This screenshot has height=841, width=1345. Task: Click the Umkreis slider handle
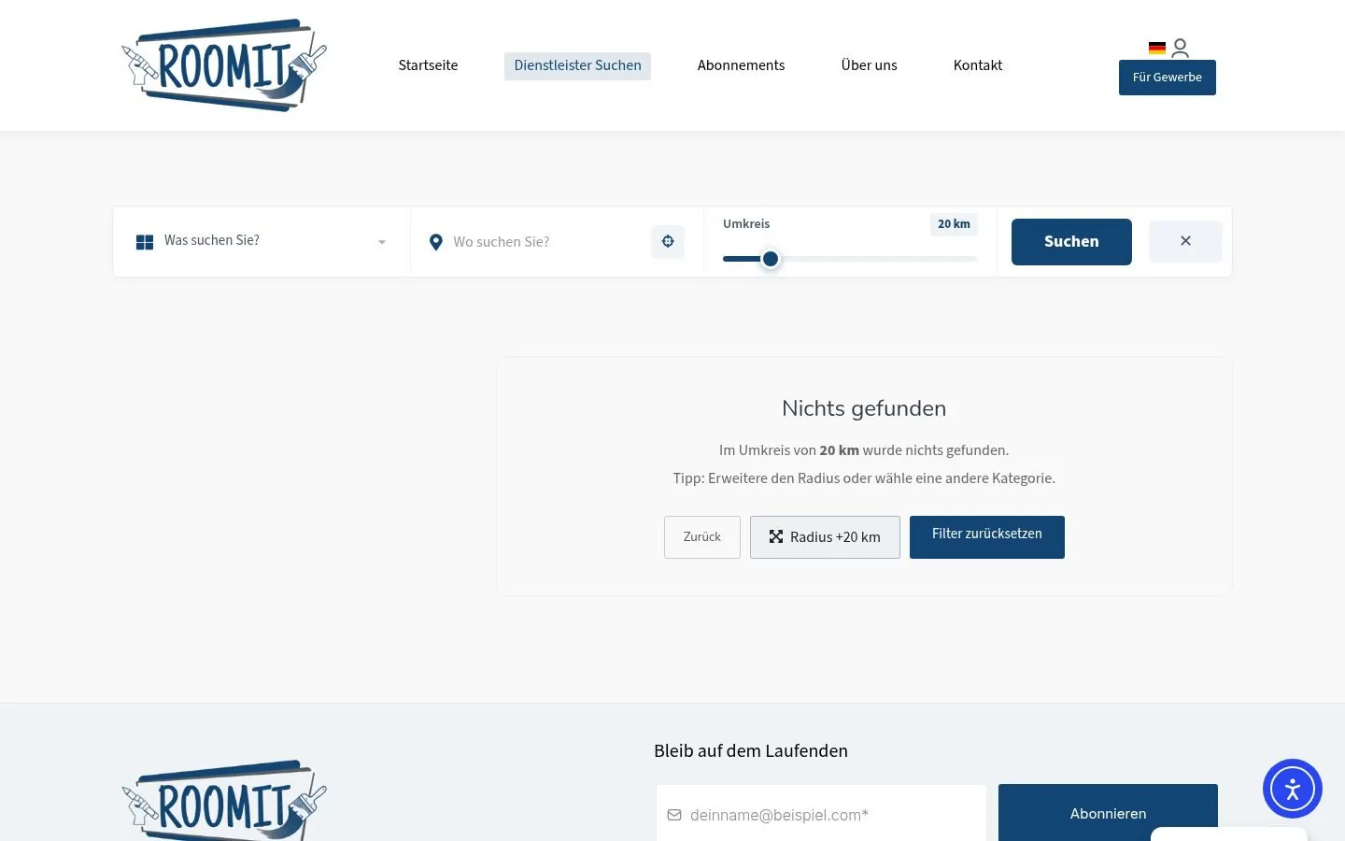pyautogui.click(x=771, y=259)
